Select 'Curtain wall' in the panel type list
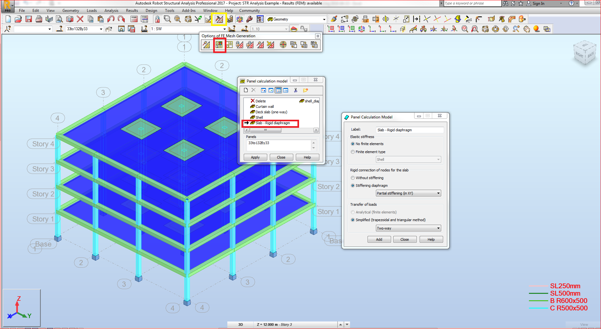The width and height of the screenshot is (601, 329). click(x=265, y=107)
